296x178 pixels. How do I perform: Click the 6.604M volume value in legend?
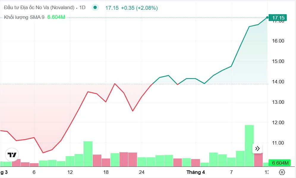pyautogui.click(x=56, y=17)
